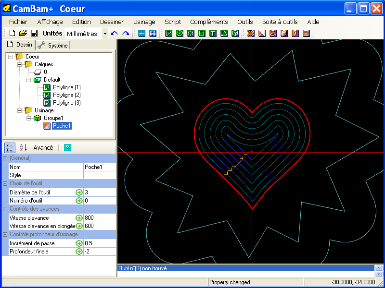Collapse the Calques folder node
Image resolution: width=385 pixels, height=288 pixels.
(x=19, y=64)
